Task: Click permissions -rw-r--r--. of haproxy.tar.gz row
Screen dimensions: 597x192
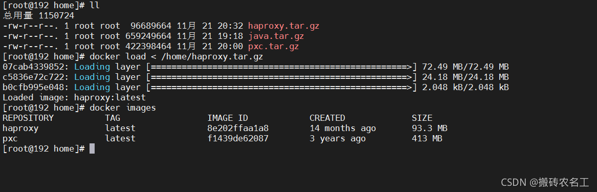Action: (x=31, y=26)
